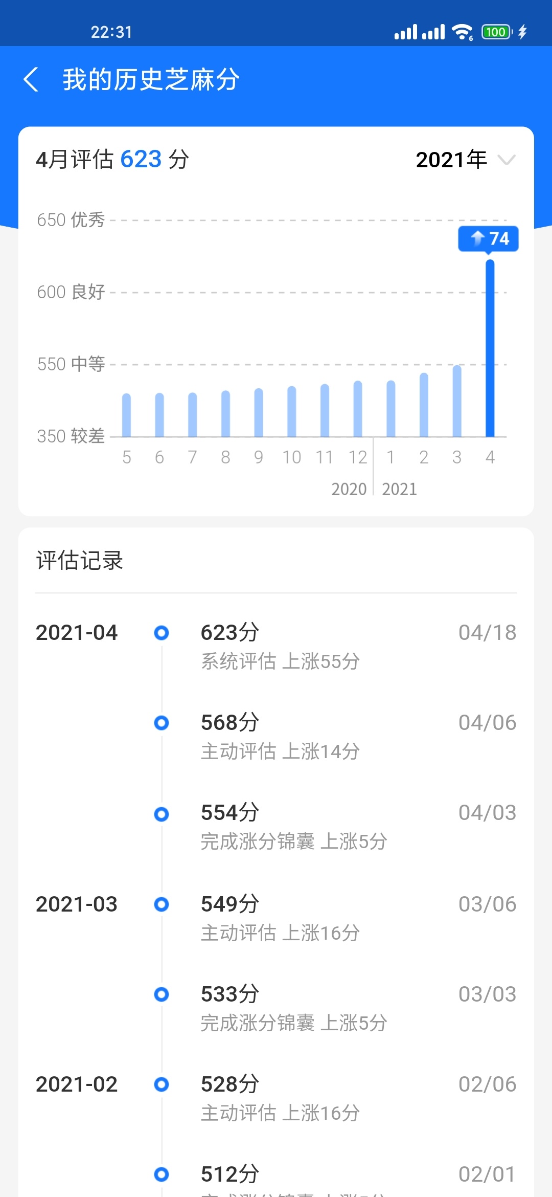Tap the 03/06 date
Viewport: 552px width, 1197px height.
pyautogui.click(x=487, y=904)
